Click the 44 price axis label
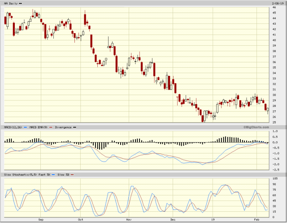 (x=274, y=18)
